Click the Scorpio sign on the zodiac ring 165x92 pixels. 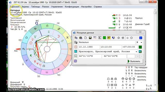click(x=23, y=49)
